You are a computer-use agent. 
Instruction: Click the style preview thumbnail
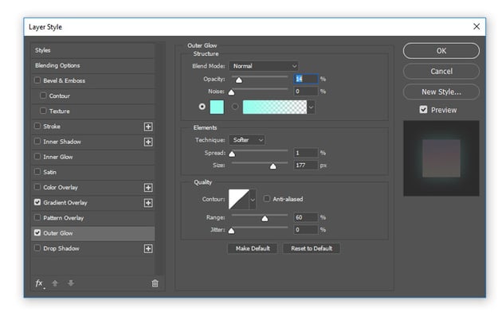pyautogui.click(x=441, y=158)
